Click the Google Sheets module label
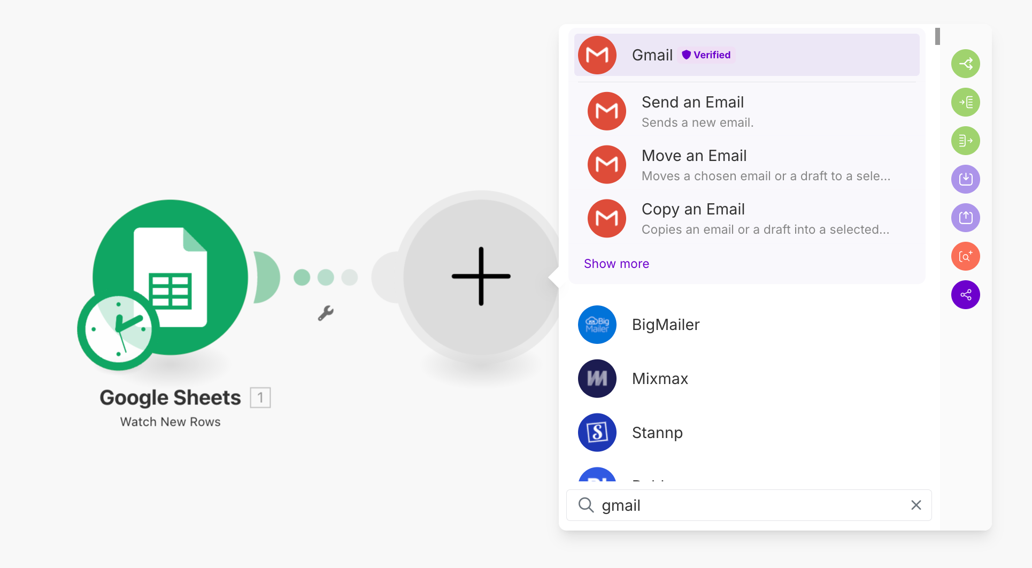The height and width of the screenshot is (568, 1032). coord(170,397)
